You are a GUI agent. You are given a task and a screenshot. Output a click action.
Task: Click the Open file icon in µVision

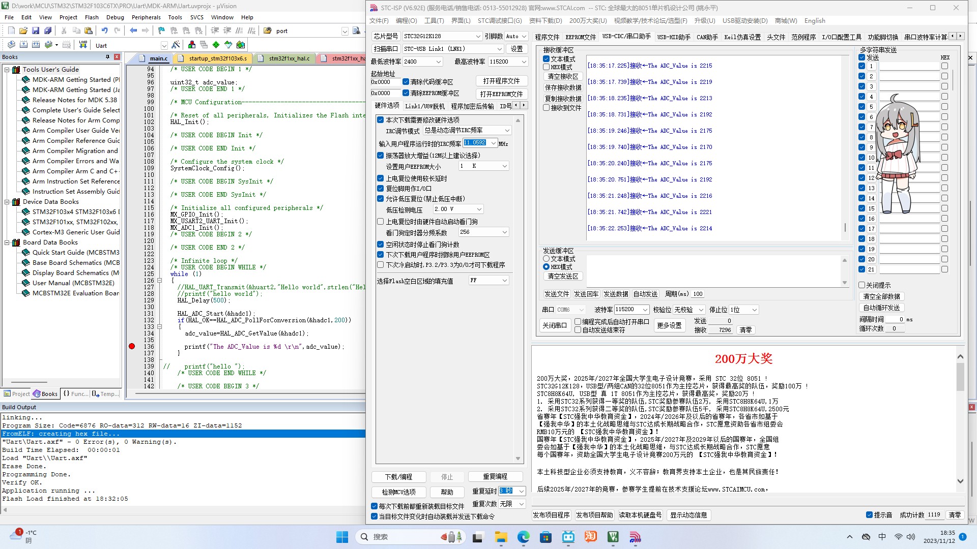[23, 30]
